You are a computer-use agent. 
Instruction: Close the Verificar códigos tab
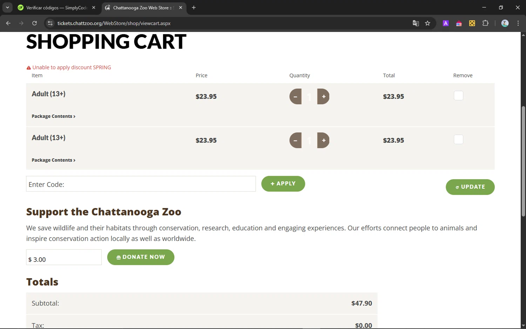click(94, 7)
